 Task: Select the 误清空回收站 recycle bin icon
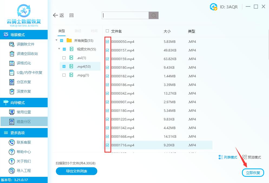12,54
